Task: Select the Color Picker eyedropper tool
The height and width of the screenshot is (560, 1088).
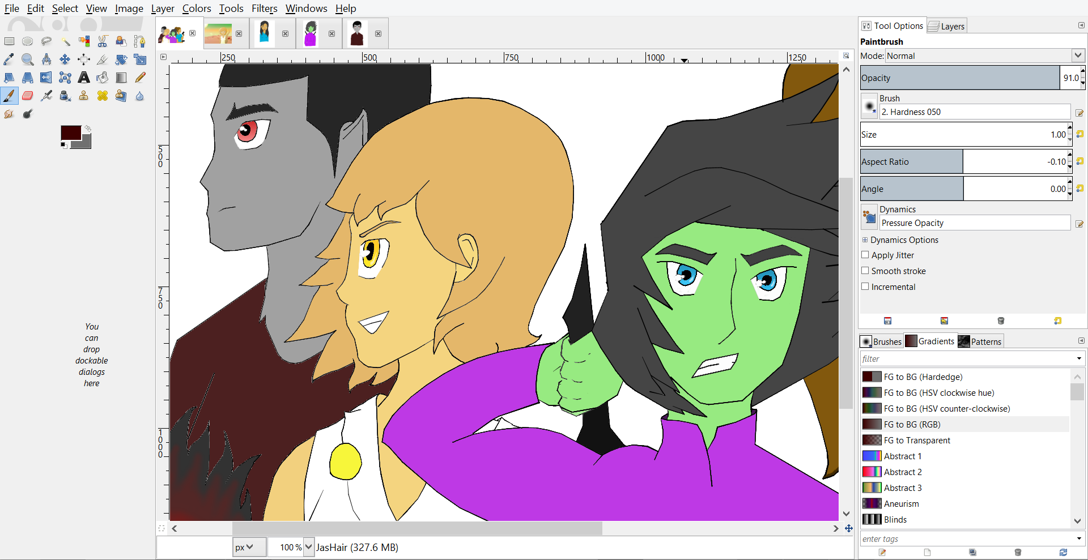Action: click(x=9, y=59)
